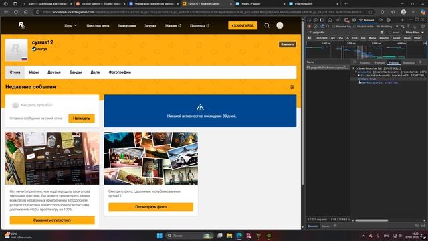Toggle the network filter funnel icon

(x=322, y=27)
